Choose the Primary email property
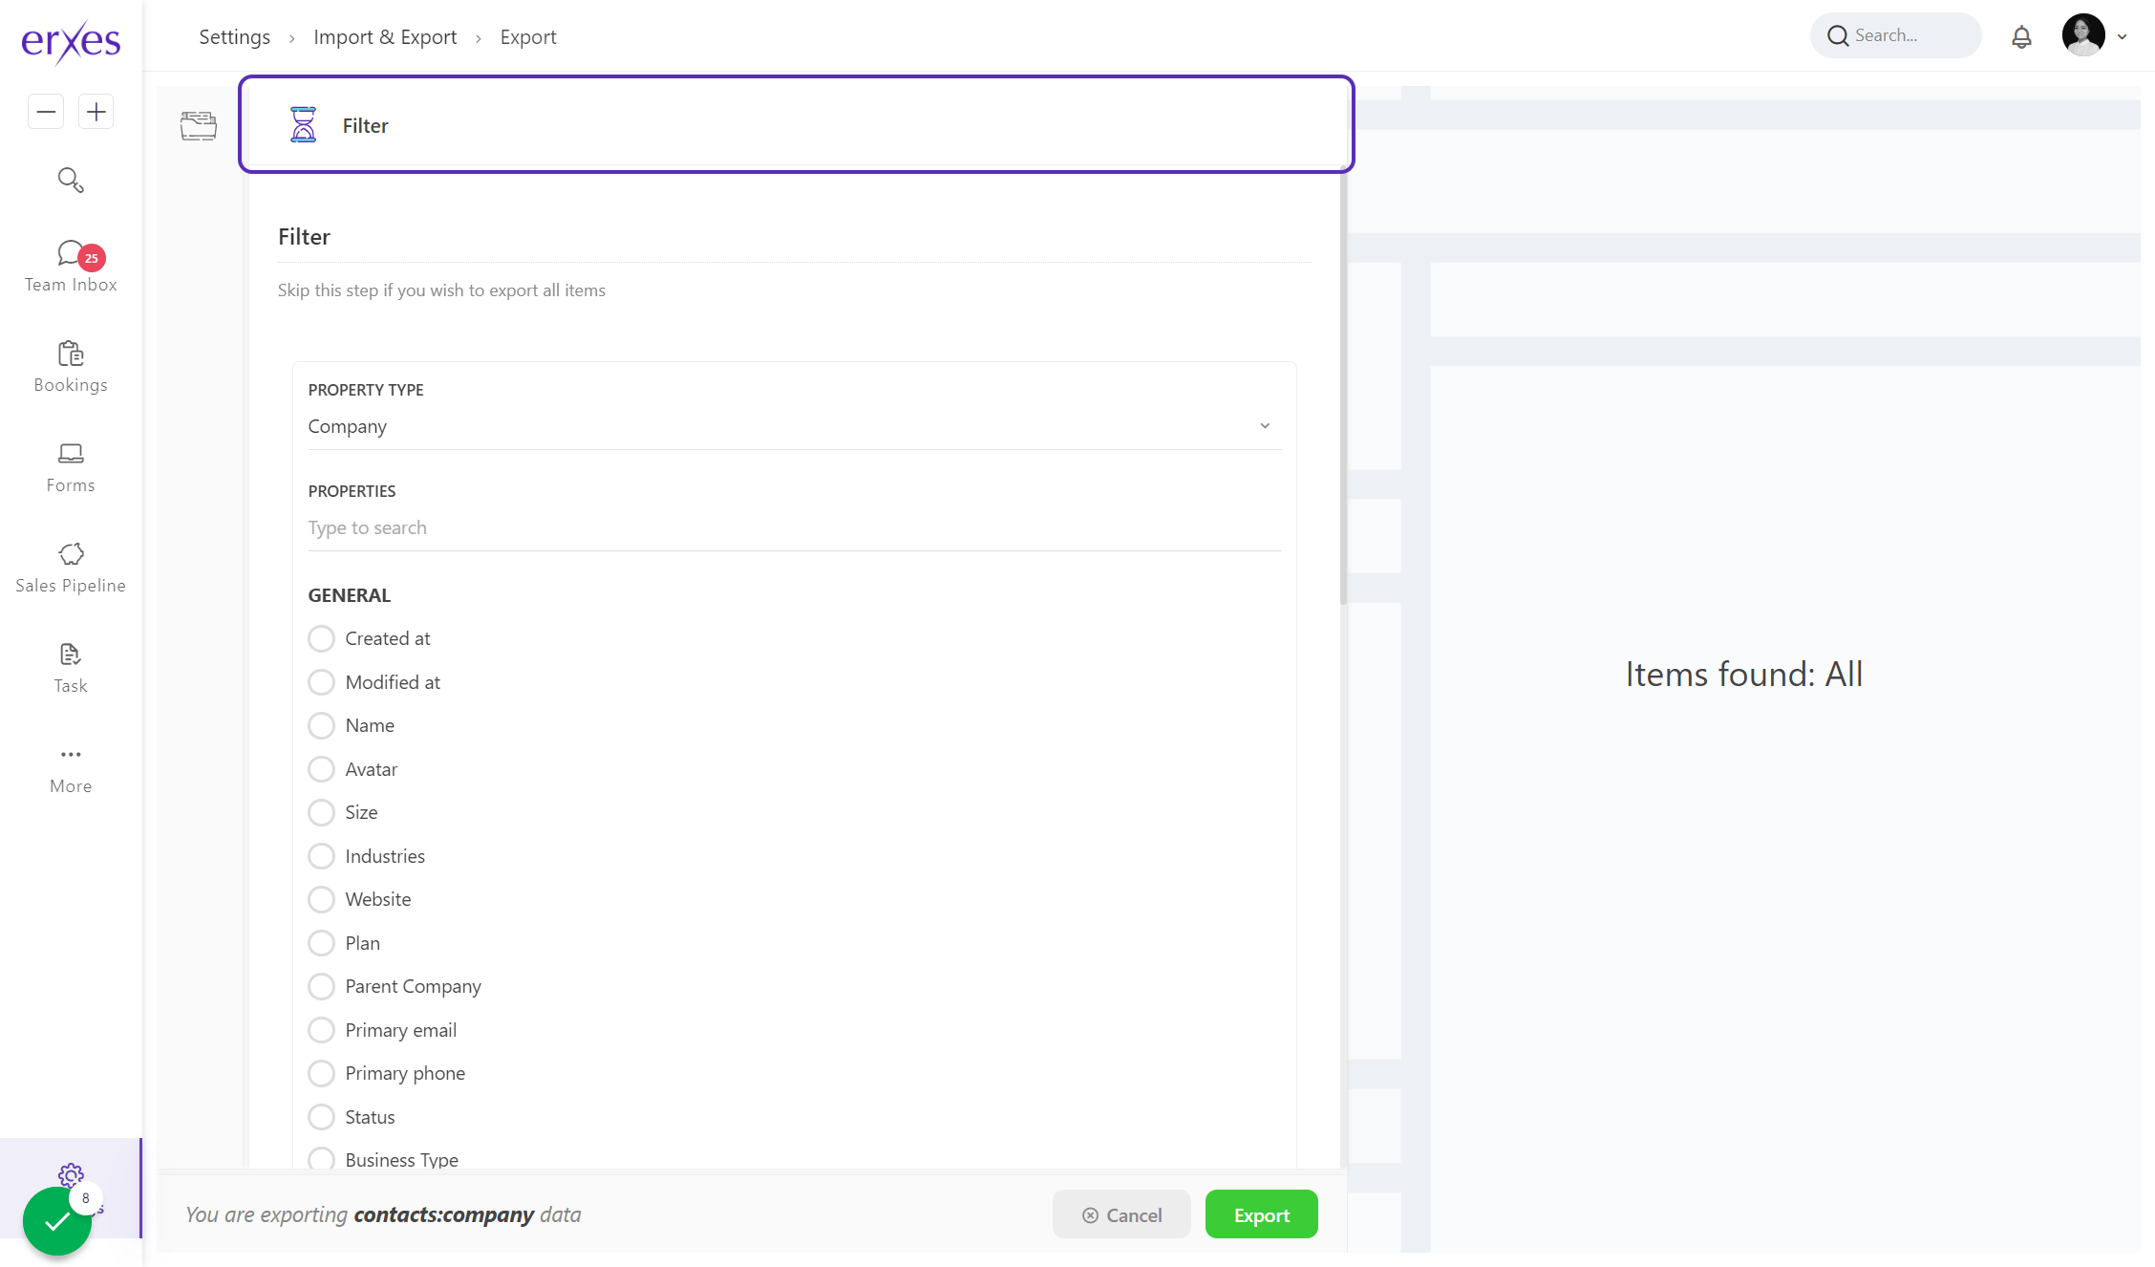This screenshot has width=2155, height=1267. pyautogui.click(x=322, y=1030)
